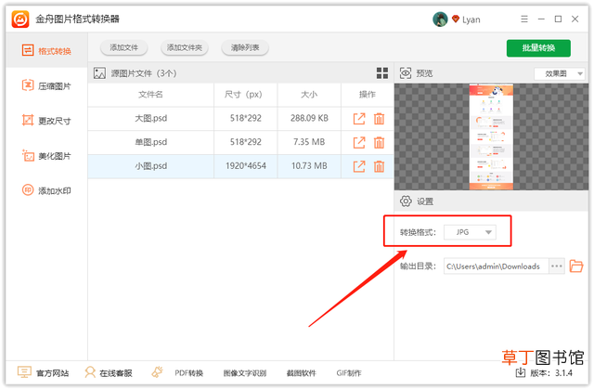
Task: Open the 图像文字识别 link
Action: tap(245, 373)
